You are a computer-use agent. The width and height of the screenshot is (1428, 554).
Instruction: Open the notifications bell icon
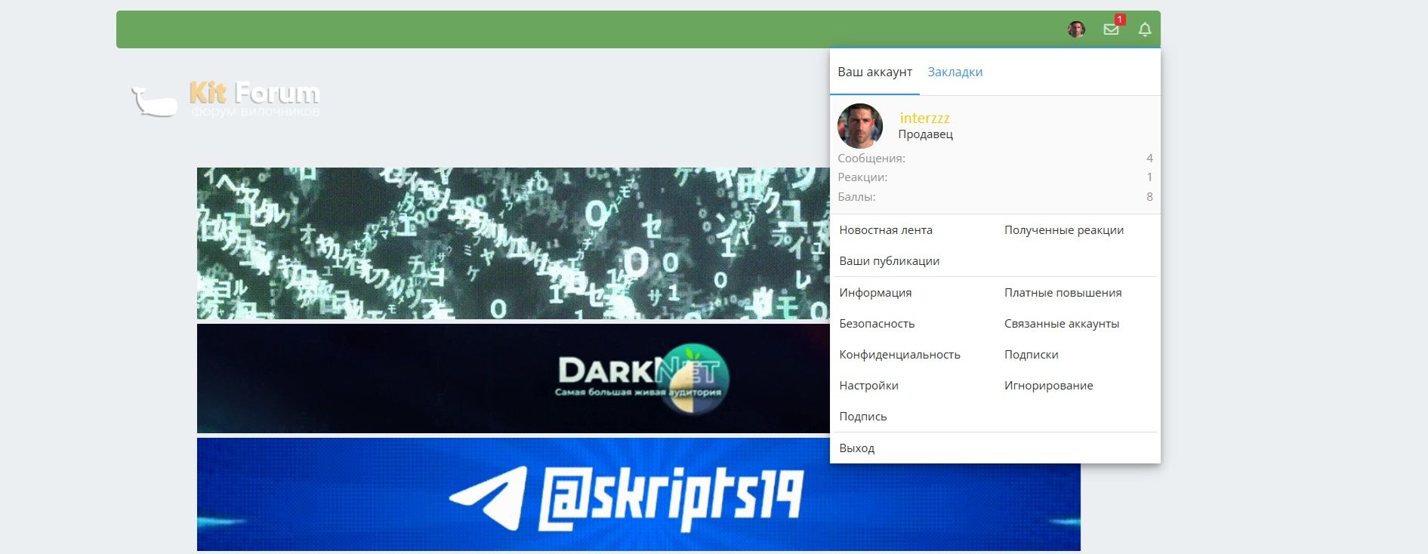tap(1145, 29)
